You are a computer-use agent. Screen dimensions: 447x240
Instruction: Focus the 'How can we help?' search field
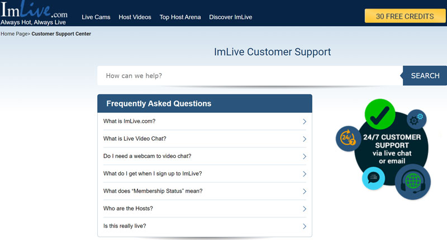coord(250,76)
